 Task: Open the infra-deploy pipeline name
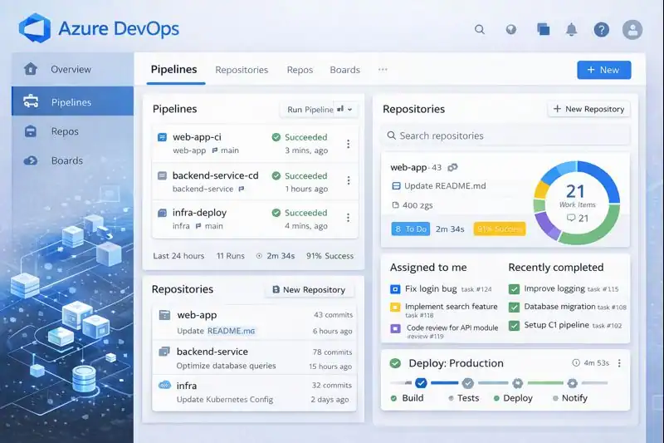(x=199, y=213)
